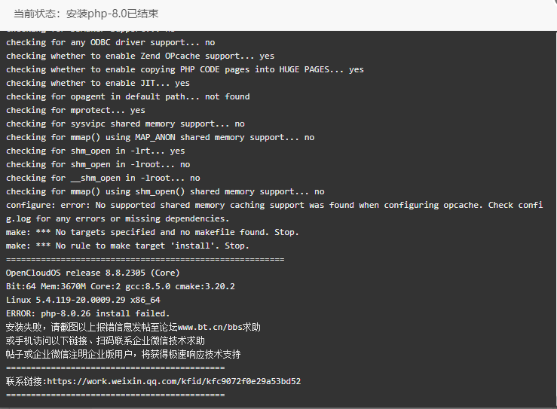Click the 'configure: error' shared memory line

(274, 212)
